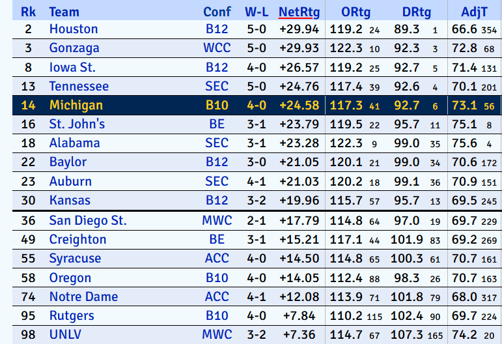The width and height of the screenshot is (502, 344).
Task: Open the Gonzaga team page
Action: 74,48
